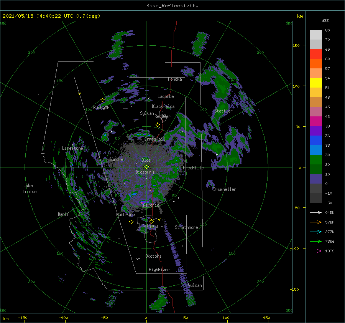Click the Sylvan label
Image resolution: width=345 pixels, height=323 pixels.
(147, 113)
